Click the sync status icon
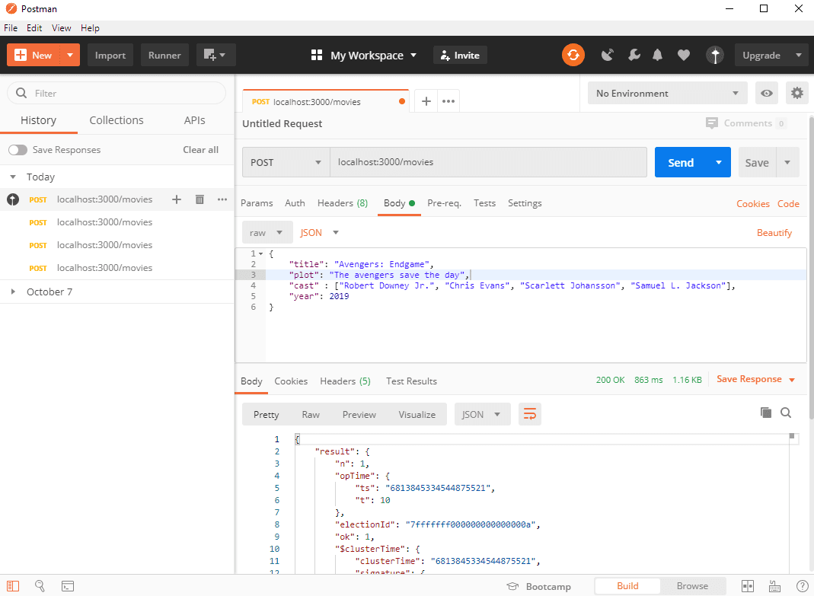The image size is (814, 596). click(573, 55)
